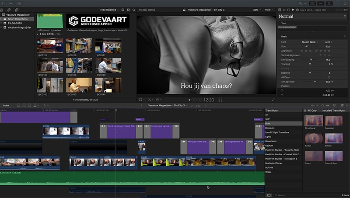Toggle the 4K Only checkbox

[x=305, y=111]
